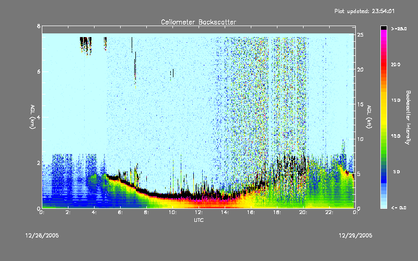Click the '20.0' colorbar tick label
Image resolution: width=418 pixels, height=261 pixels.
(396, 64)
